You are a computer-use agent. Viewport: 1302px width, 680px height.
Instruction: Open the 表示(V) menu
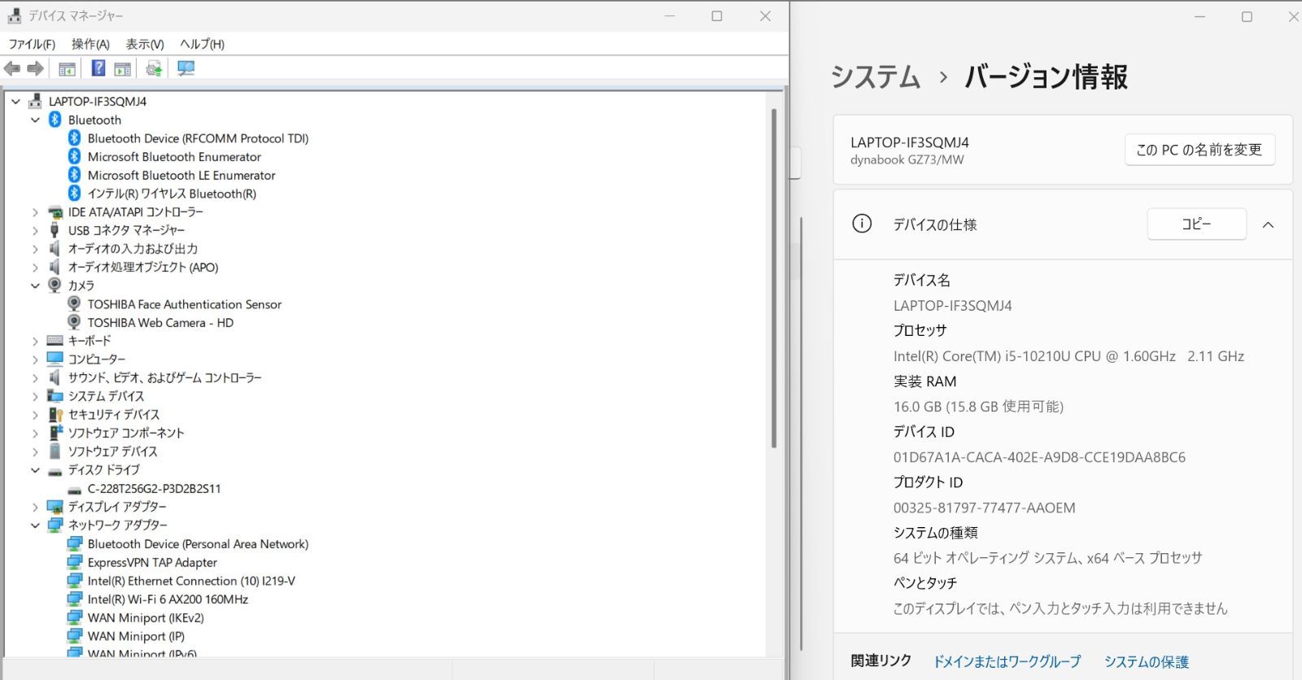(x=145, y=44)
